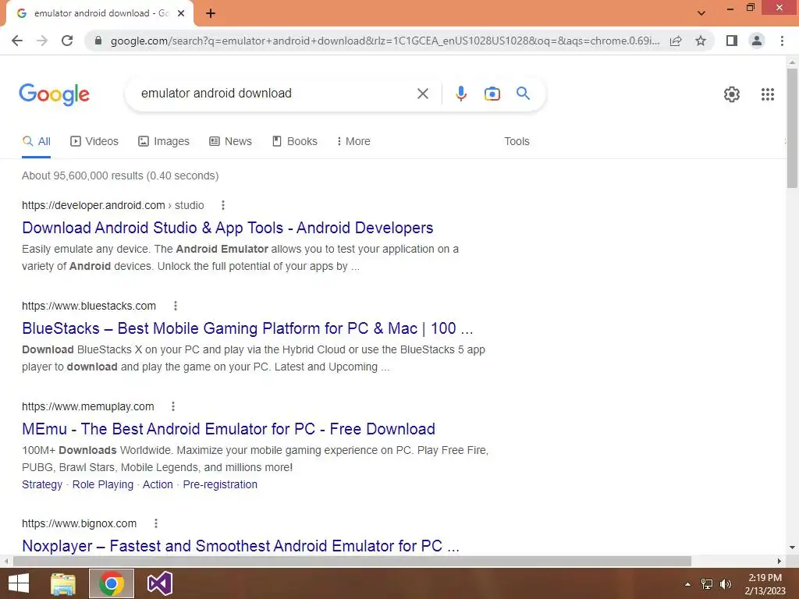Reload the current page
The height and width of the screenshot is (599, 799).
[x=67, y=41]
